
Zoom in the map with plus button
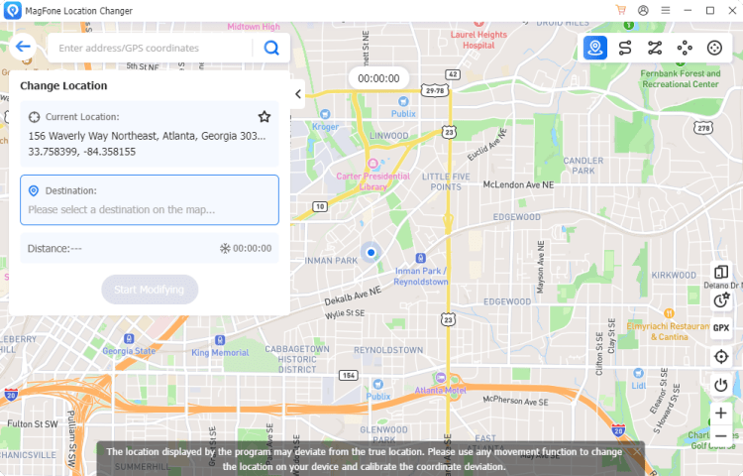click(x=721, y=413)
